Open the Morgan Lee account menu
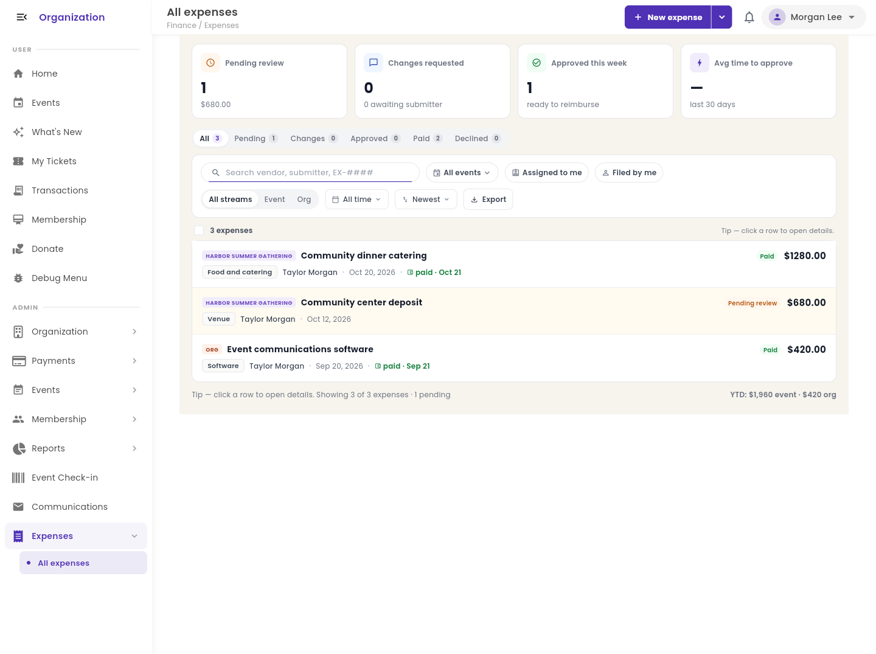Screen dimensions: 876x654 point(813,17)
